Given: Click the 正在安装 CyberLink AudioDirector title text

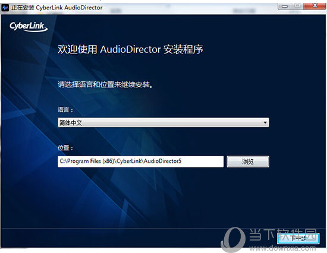Looking at the screenshot, I should click(x=57, y=8).
